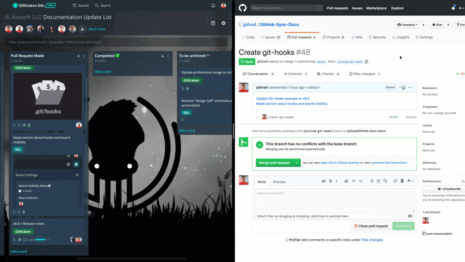Switch to Commits tab of pull request
This screenshot has width=465, height=262.
295,74
